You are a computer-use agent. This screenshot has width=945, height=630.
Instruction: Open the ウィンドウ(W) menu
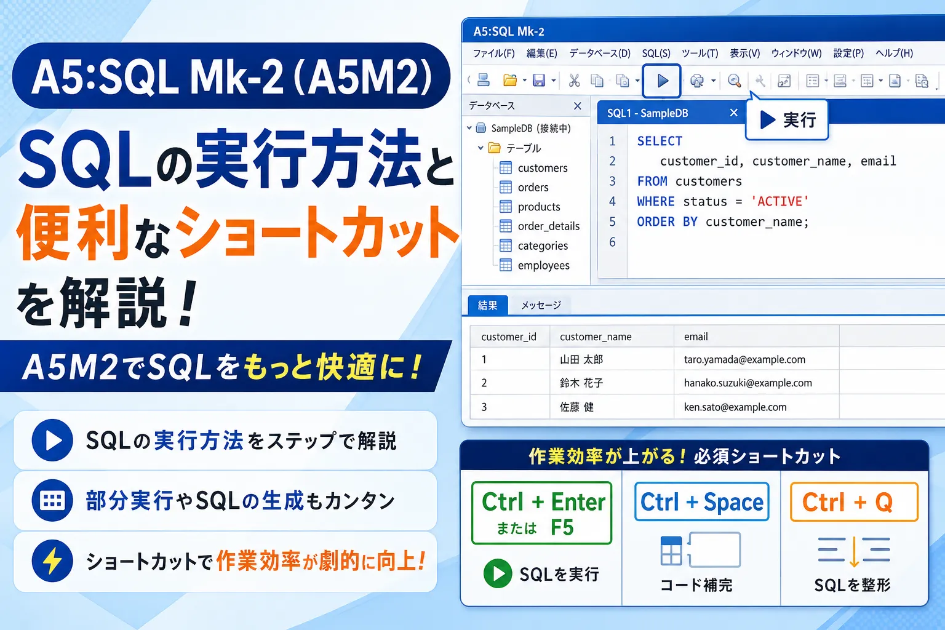(796, 54)
